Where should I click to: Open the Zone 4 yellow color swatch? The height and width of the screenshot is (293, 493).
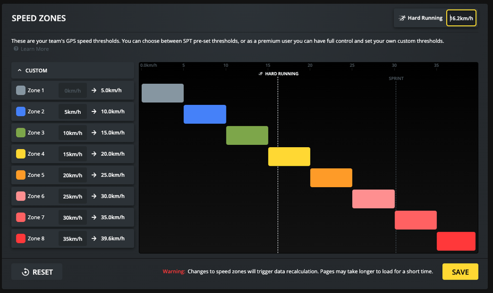click(21, 154)
